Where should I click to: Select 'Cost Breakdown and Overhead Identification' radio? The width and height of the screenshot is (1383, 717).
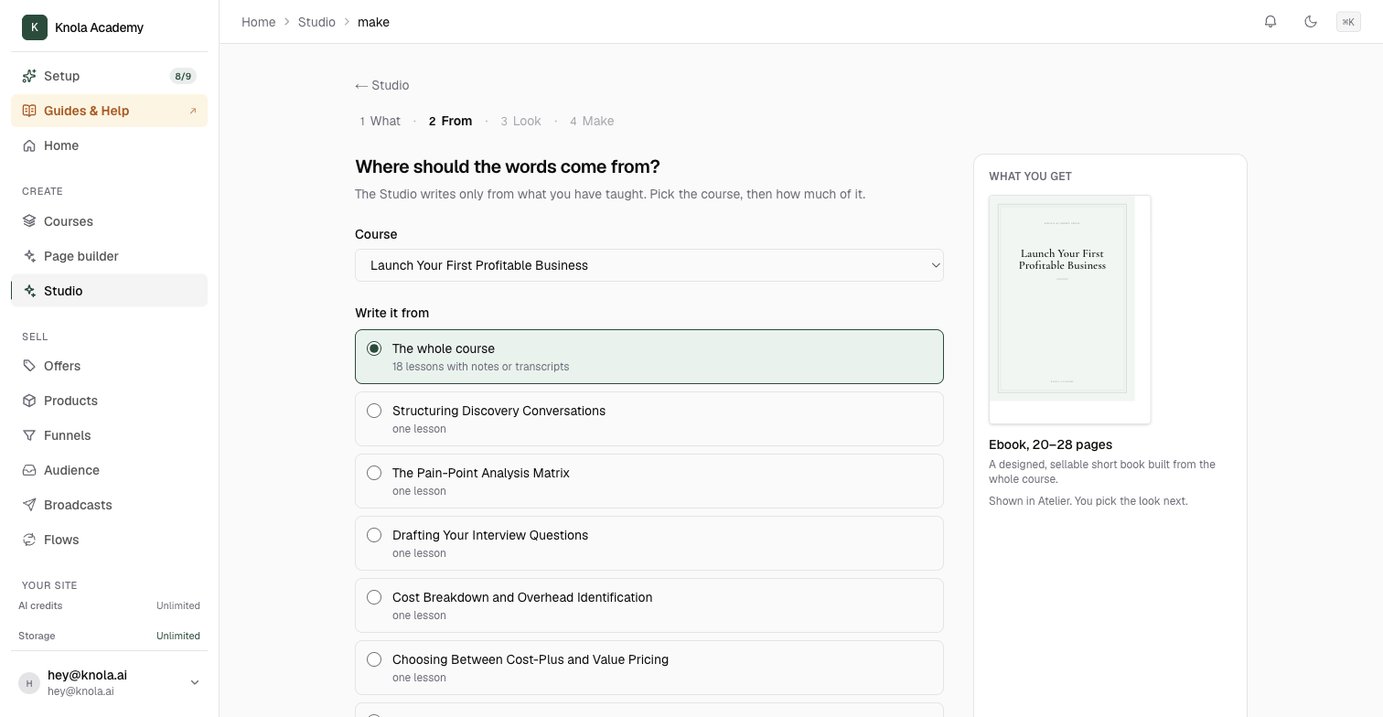pos(374,597)
